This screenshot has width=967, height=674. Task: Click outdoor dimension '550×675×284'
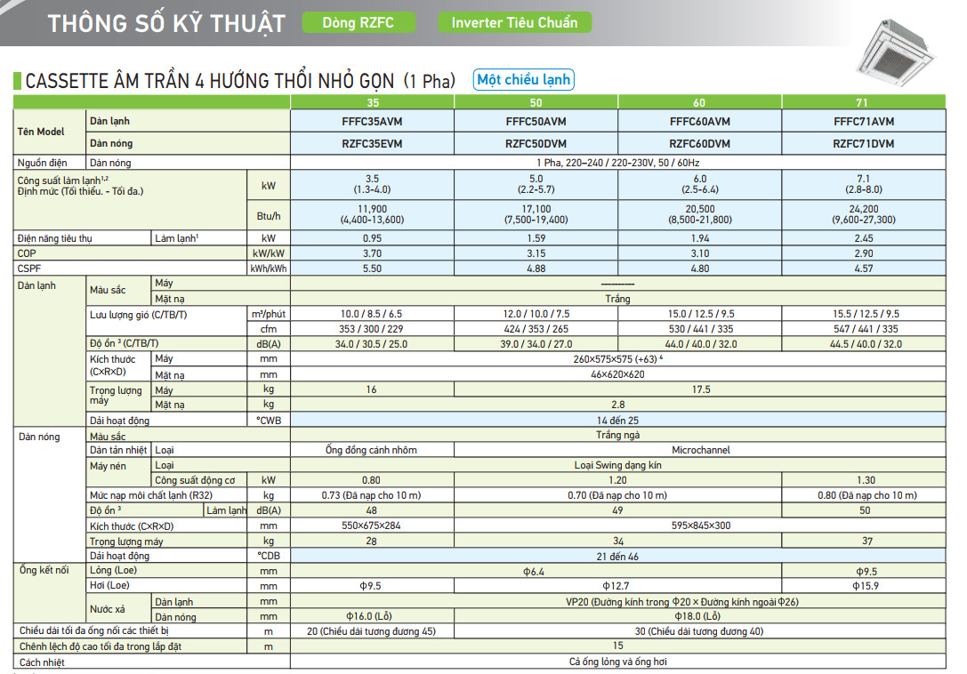click(x=371, y=526)
